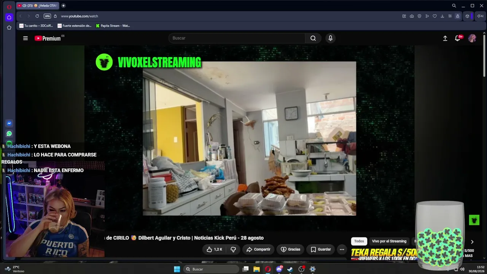This screenshot has width=487, height=274.
Task: Open the YouTube upload/create icon
Action: click(x=445, y=38)
